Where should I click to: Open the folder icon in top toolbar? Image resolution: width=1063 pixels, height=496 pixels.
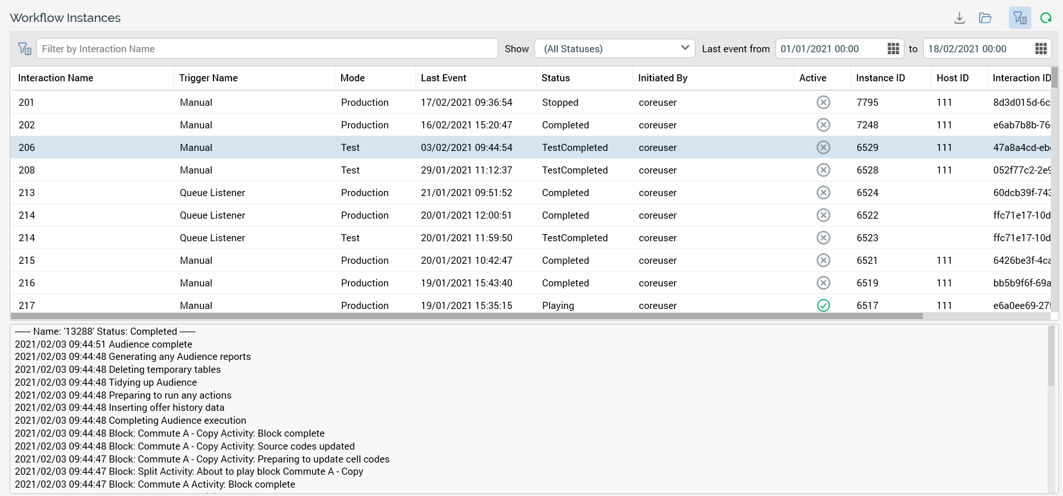point(985,18)
